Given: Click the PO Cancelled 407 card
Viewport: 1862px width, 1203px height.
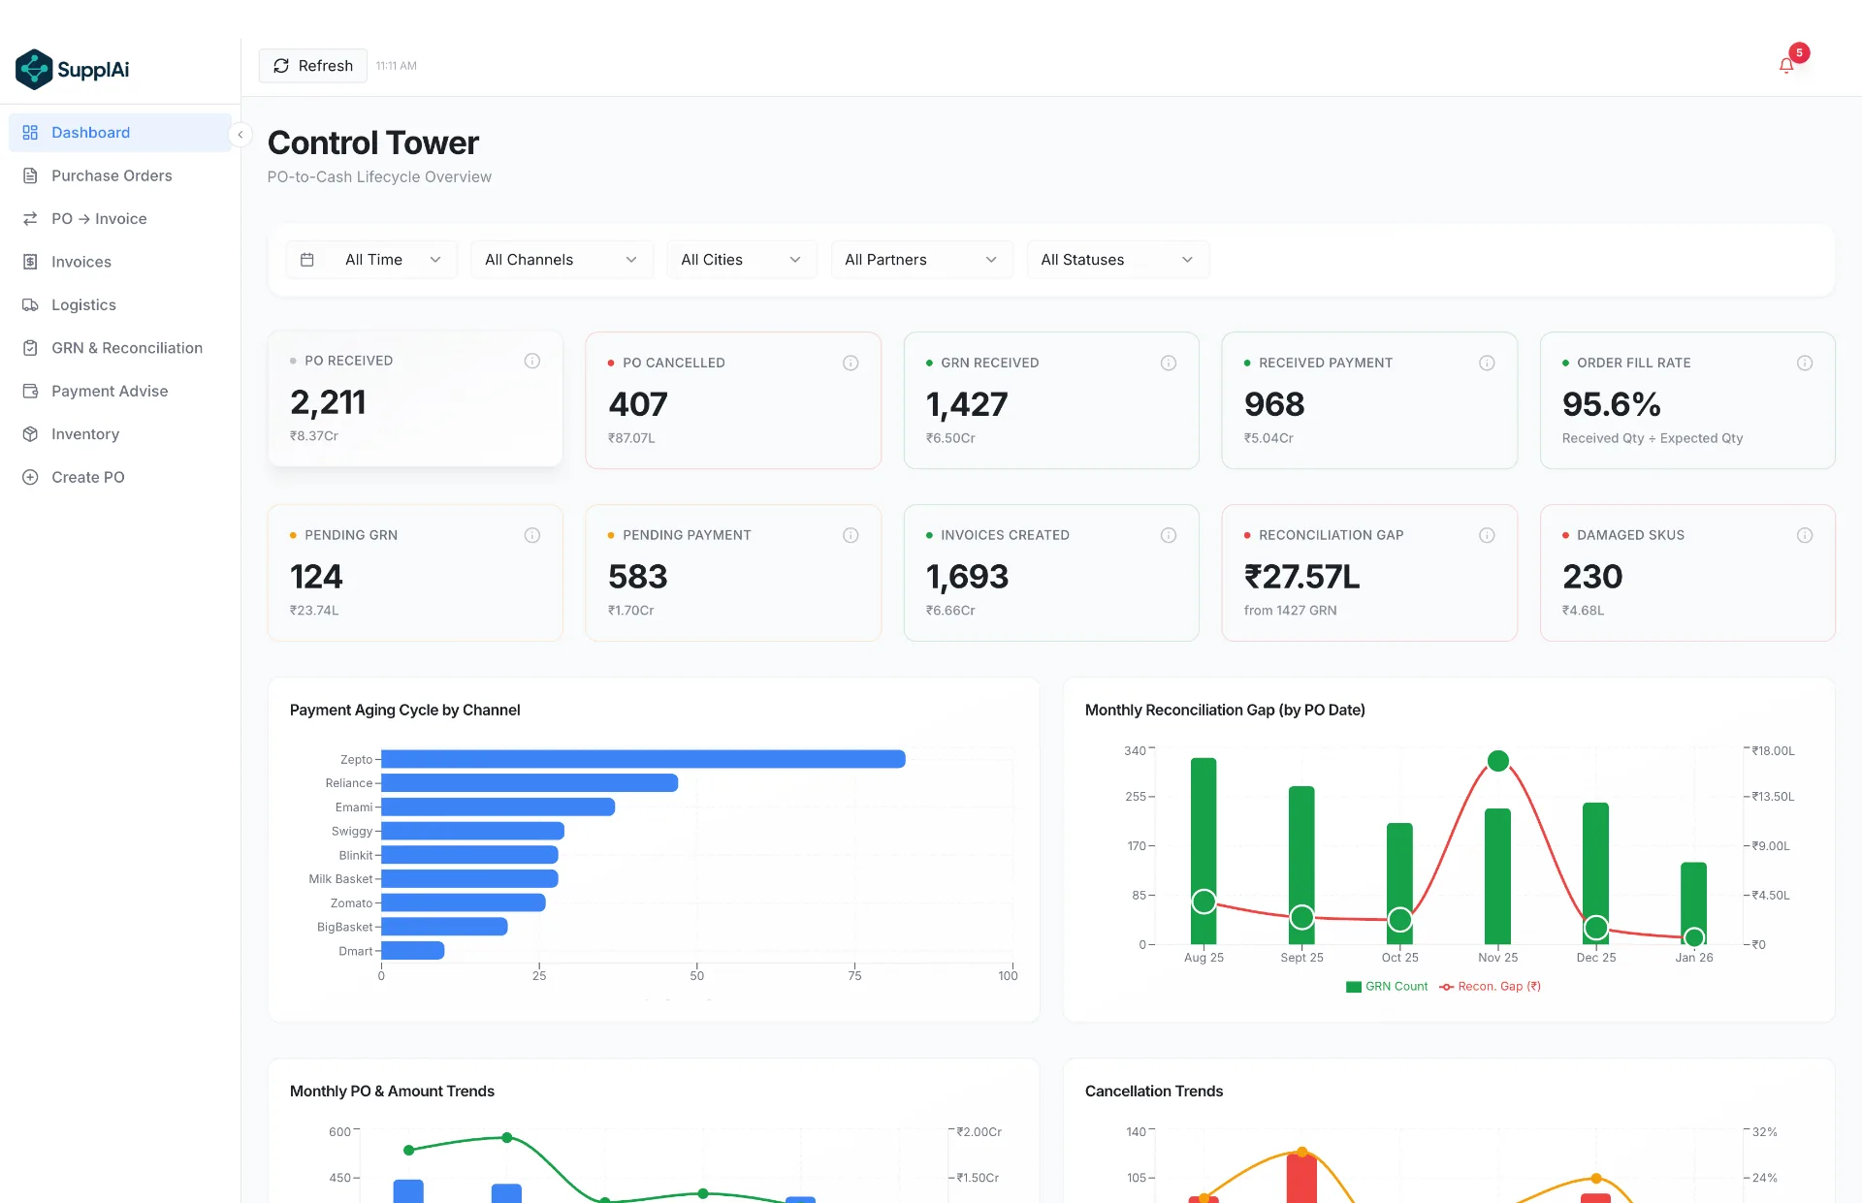Looking at the screenshot, I should click(x=733, y=400).
